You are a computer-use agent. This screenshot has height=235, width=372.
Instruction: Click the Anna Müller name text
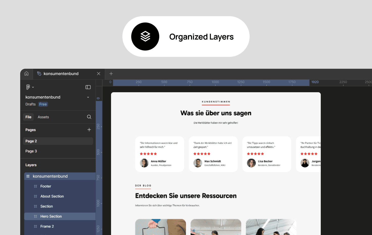(158, 161)
